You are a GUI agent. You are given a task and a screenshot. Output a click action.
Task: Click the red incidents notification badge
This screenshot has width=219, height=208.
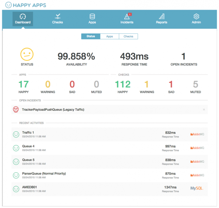130,14
